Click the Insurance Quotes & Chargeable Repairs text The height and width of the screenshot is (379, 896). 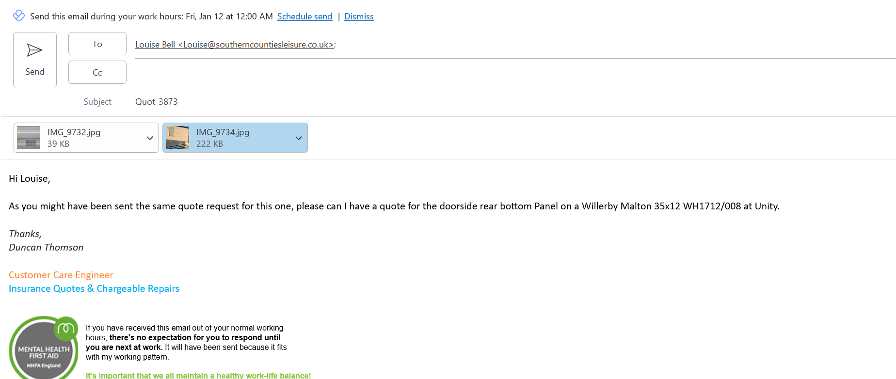(x=94, y=288)
